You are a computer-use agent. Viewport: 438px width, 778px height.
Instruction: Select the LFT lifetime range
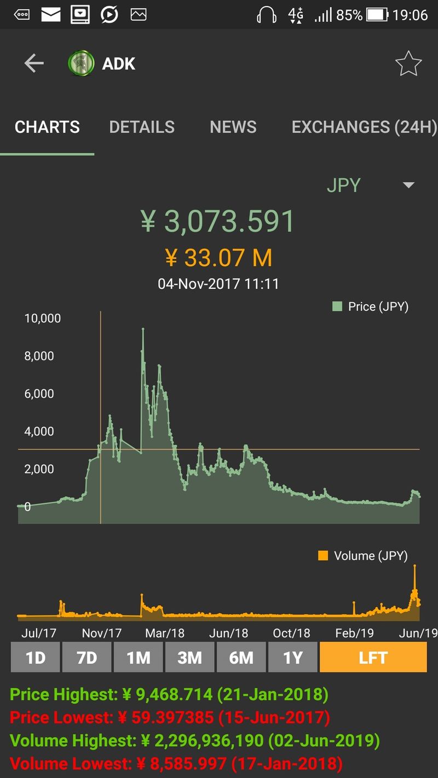tap(373, 657)
